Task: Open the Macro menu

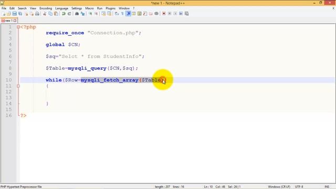Action: 89,8
